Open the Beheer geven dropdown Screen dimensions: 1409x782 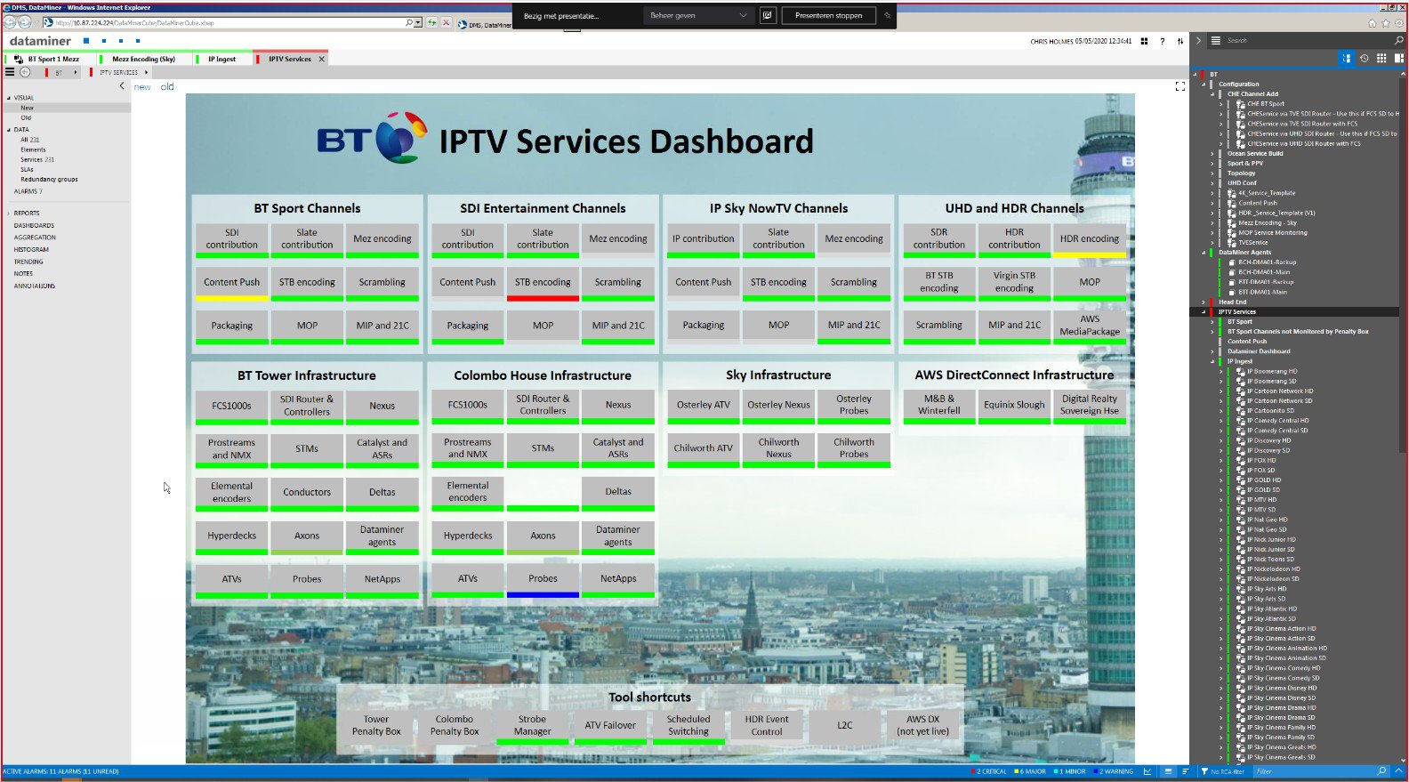(x=698, y=15)
